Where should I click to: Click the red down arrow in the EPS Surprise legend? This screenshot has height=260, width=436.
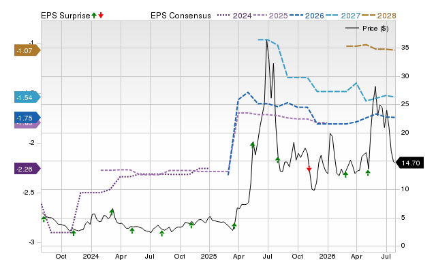pos(101,15)
